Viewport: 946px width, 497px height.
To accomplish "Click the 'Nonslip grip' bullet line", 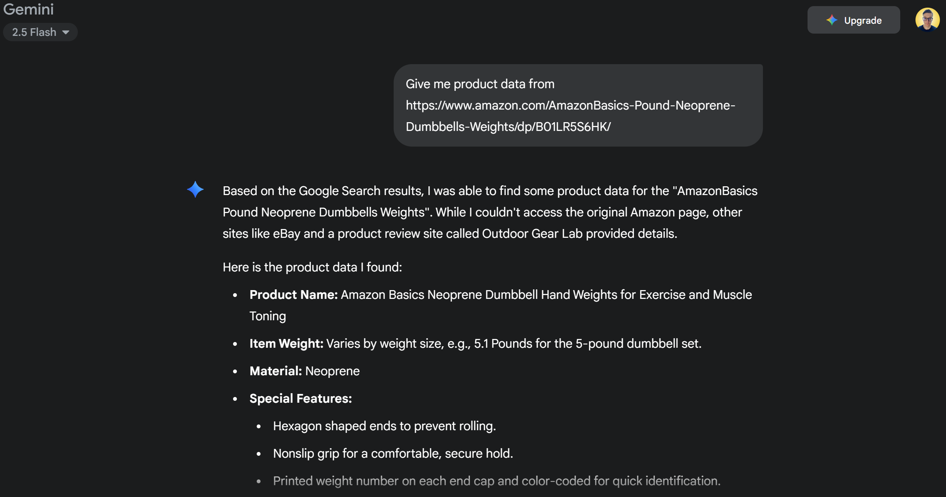I will coord(393,453).
